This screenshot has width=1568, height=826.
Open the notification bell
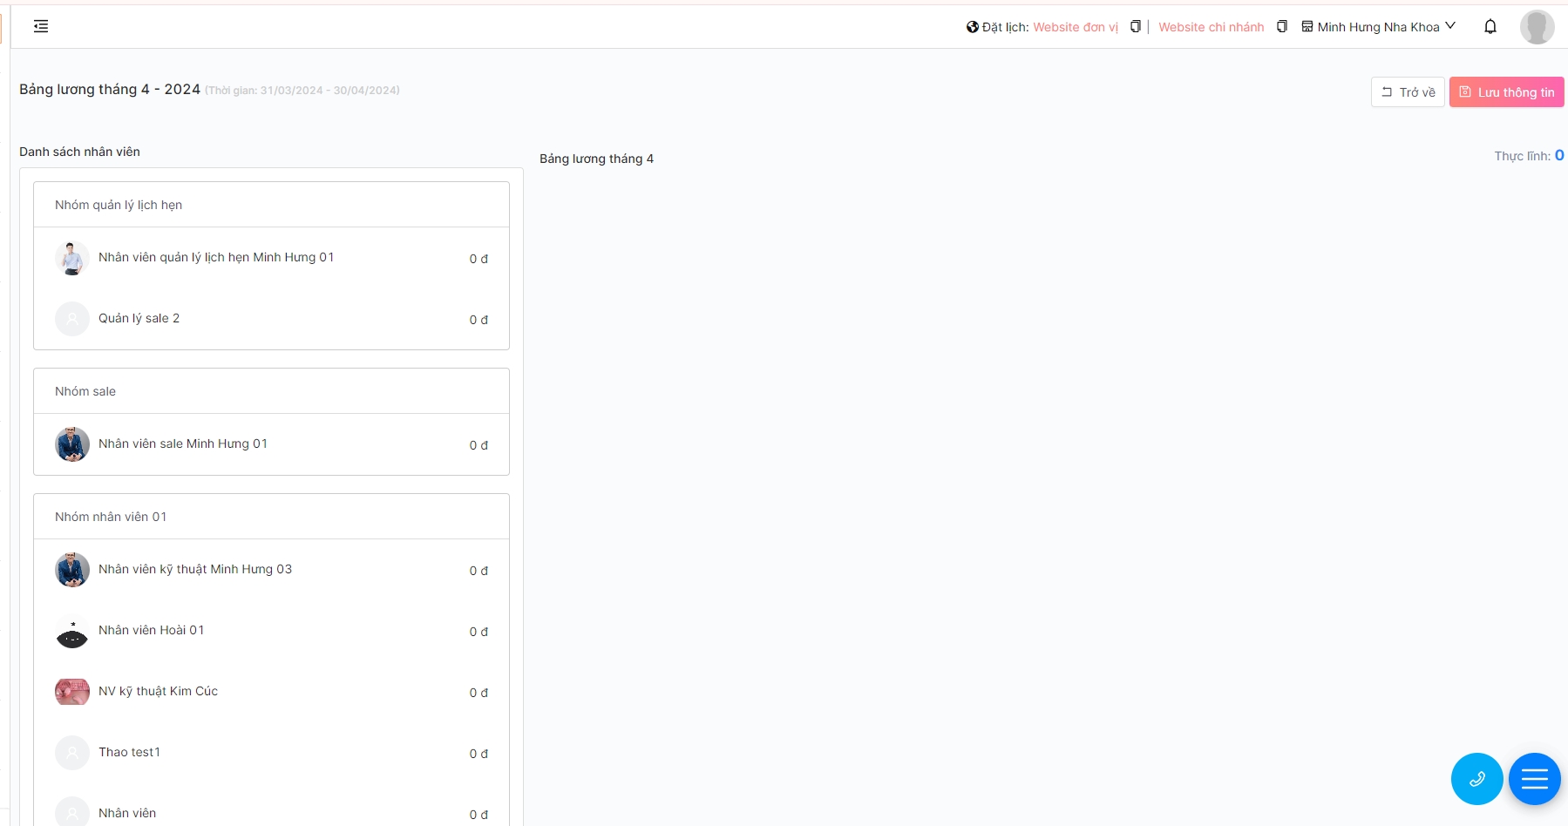pyautogui.click(x=1490, y=27)
